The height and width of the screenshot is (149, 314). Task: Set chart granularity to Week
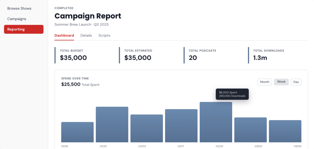pos(281,82)
